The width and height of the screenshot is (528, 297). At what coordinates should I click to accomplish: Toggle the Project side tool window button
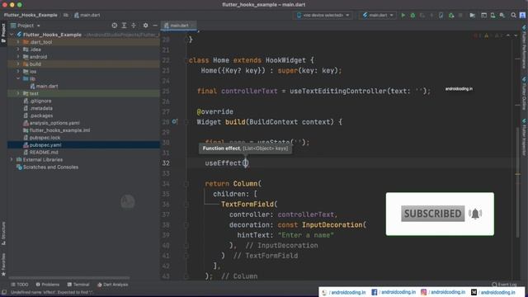point(3,33)
